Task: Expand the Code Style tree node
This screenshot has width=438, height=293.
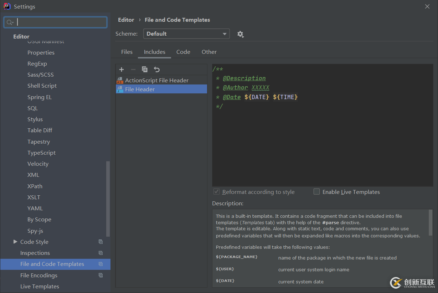Action: [x=15, y=242]
